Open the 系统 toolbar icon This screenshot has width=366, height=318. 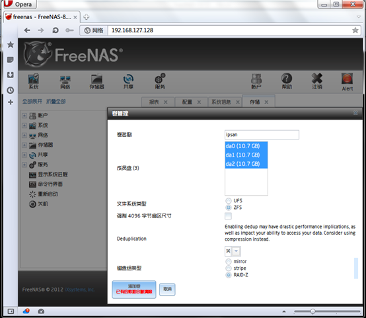click(x=34, y=81)
